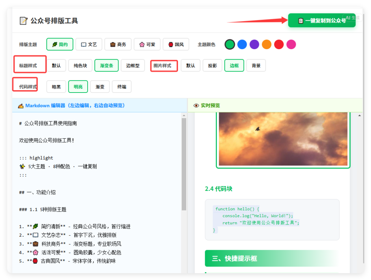Click the notepad icon beside 公众号排版工具 title
The image size is (371, 280).
[23, 21]
